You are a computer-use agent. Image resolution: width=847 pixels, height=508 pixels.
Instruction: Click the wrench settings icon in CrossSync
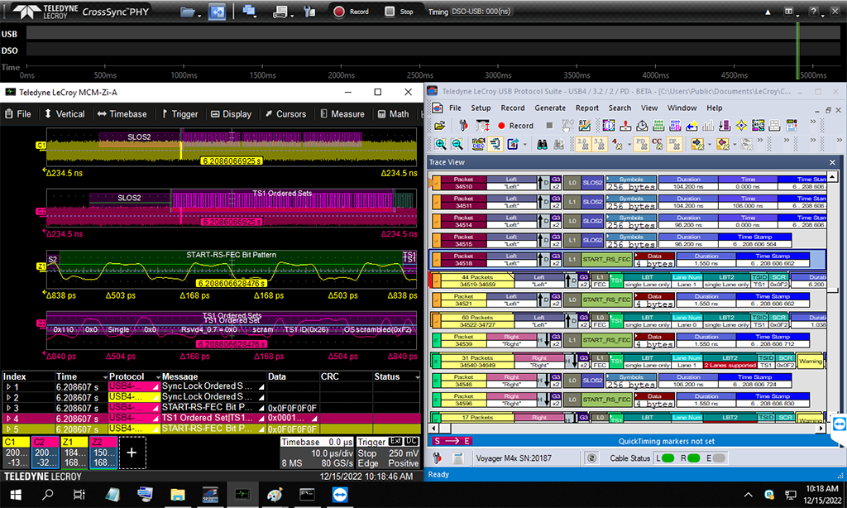[x=309, y=12]
